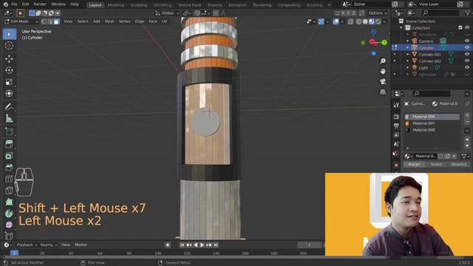
Task: Click the zoom view magnifier icon
Action: pyautogui.click(x=383, y=61)
